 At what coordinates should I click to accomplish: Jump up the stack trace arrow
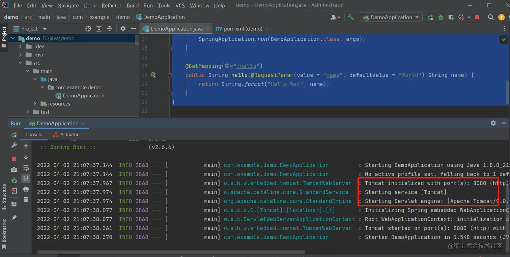click(26, 147)
